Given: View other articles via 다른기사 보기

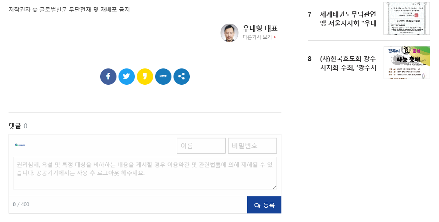Looking at the screenshot, I should (x=259, y=37).
